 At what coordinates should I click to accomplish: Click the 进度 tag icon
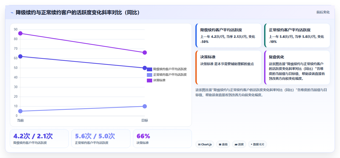(236, 145)
